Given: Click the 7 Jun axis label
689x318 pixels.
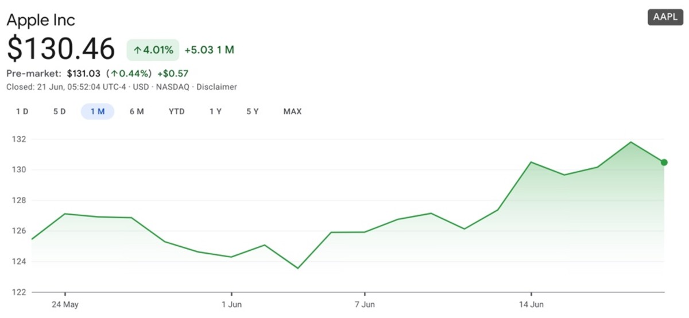Looking at the screenshot, I should tap(365, 304).
